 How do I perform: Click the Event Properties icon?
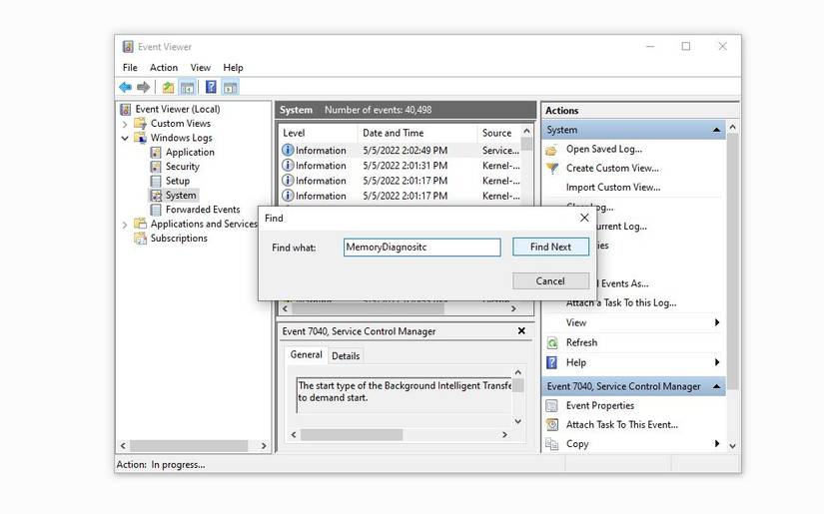[x=551, y=406]
